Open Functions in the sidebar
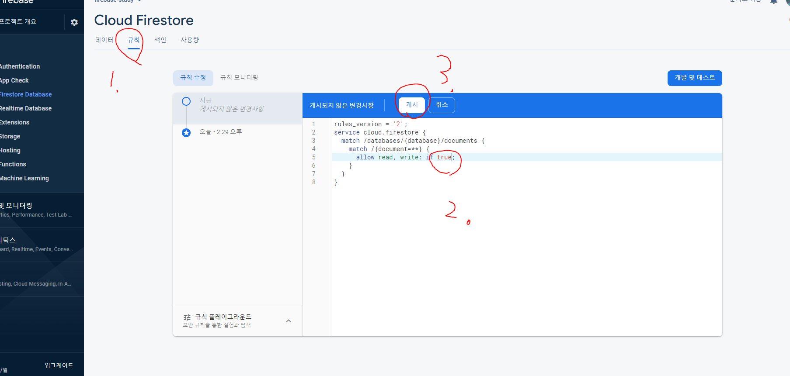The image size is (790, 376). 13,164
